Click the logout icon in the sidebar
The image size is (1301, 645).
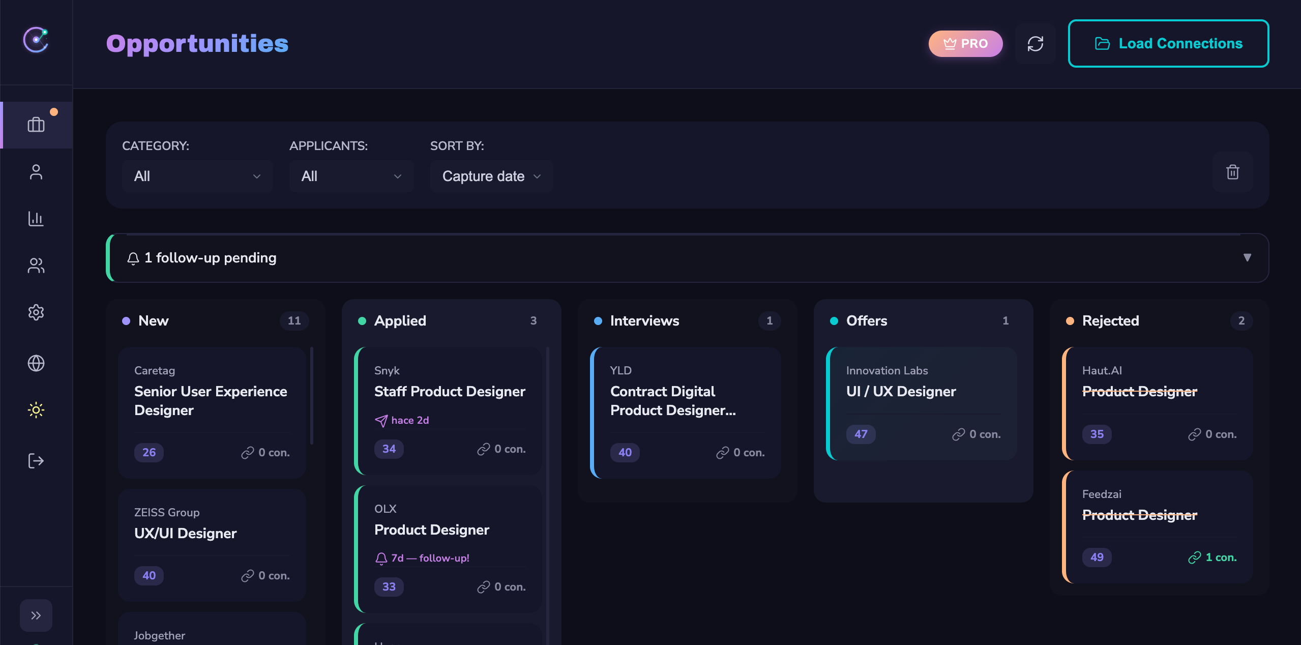36,461
